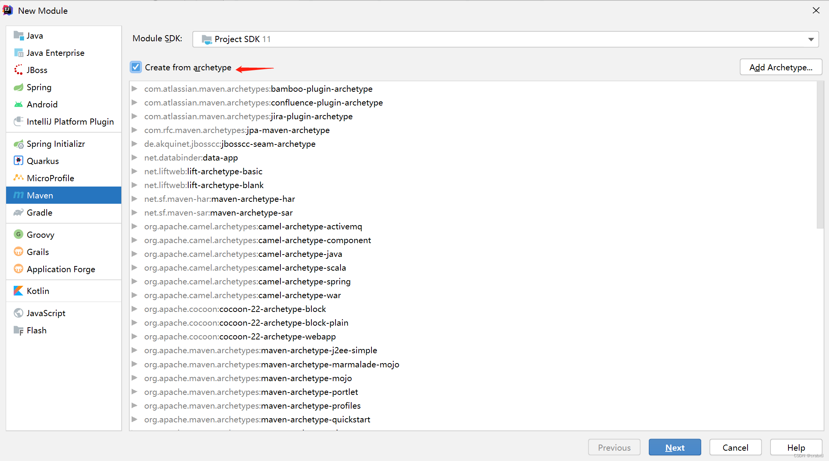
Task: Click the Gradle elephant icon
Action: 18,213
